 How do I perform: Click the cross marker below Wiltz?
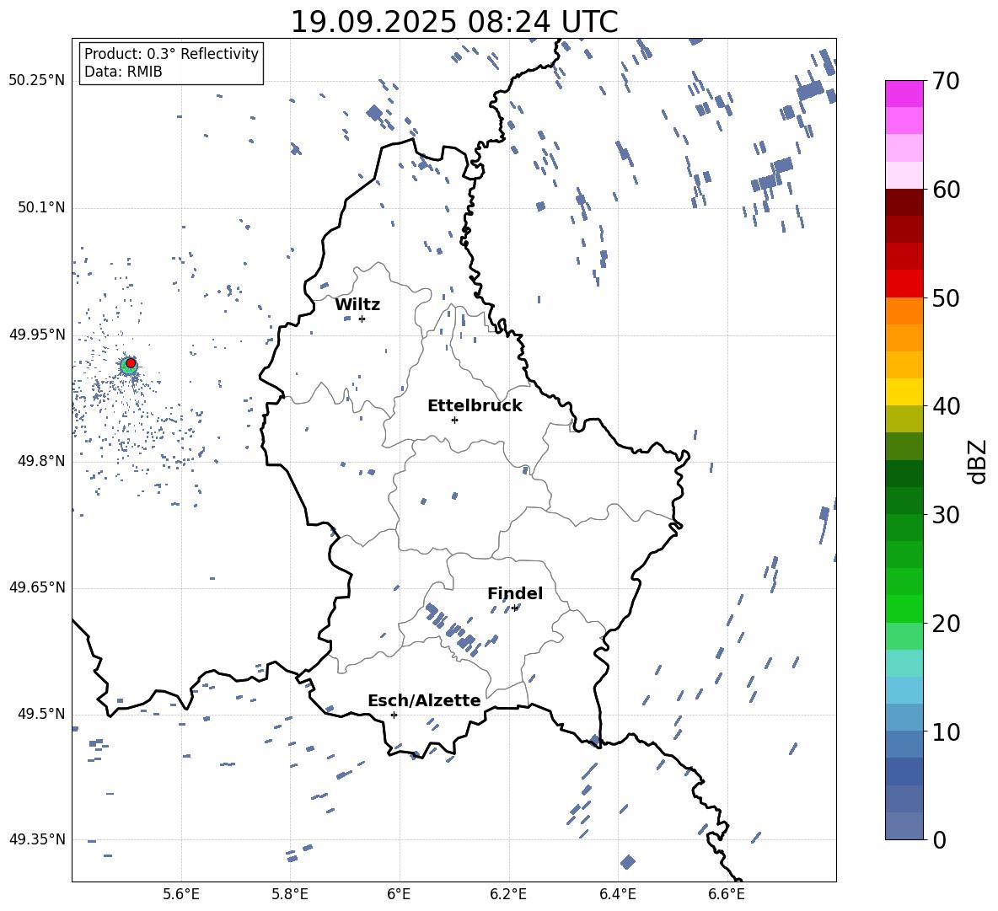[x=362, y=319]
